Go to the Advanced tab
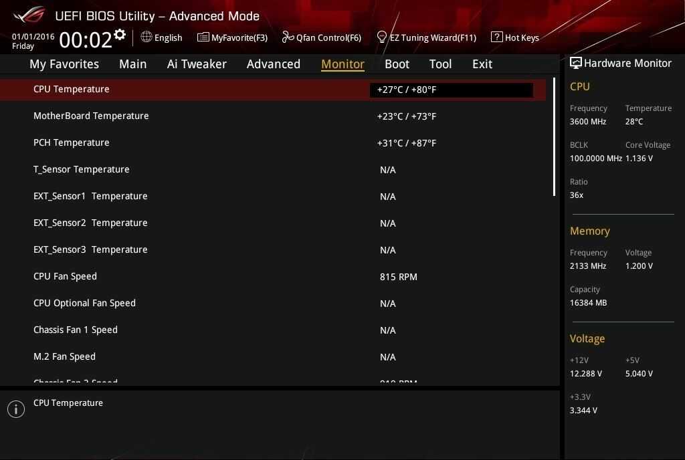This screenshot has height=460, width=685. click(273, 64)
